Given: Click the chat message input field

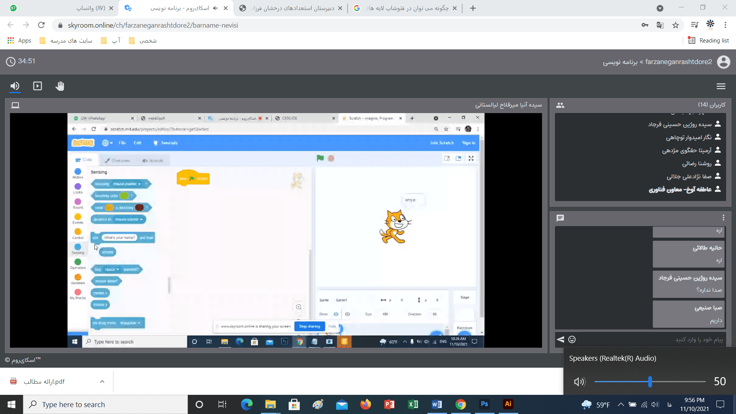Looking at the screenshot, I should click(652, 339).
